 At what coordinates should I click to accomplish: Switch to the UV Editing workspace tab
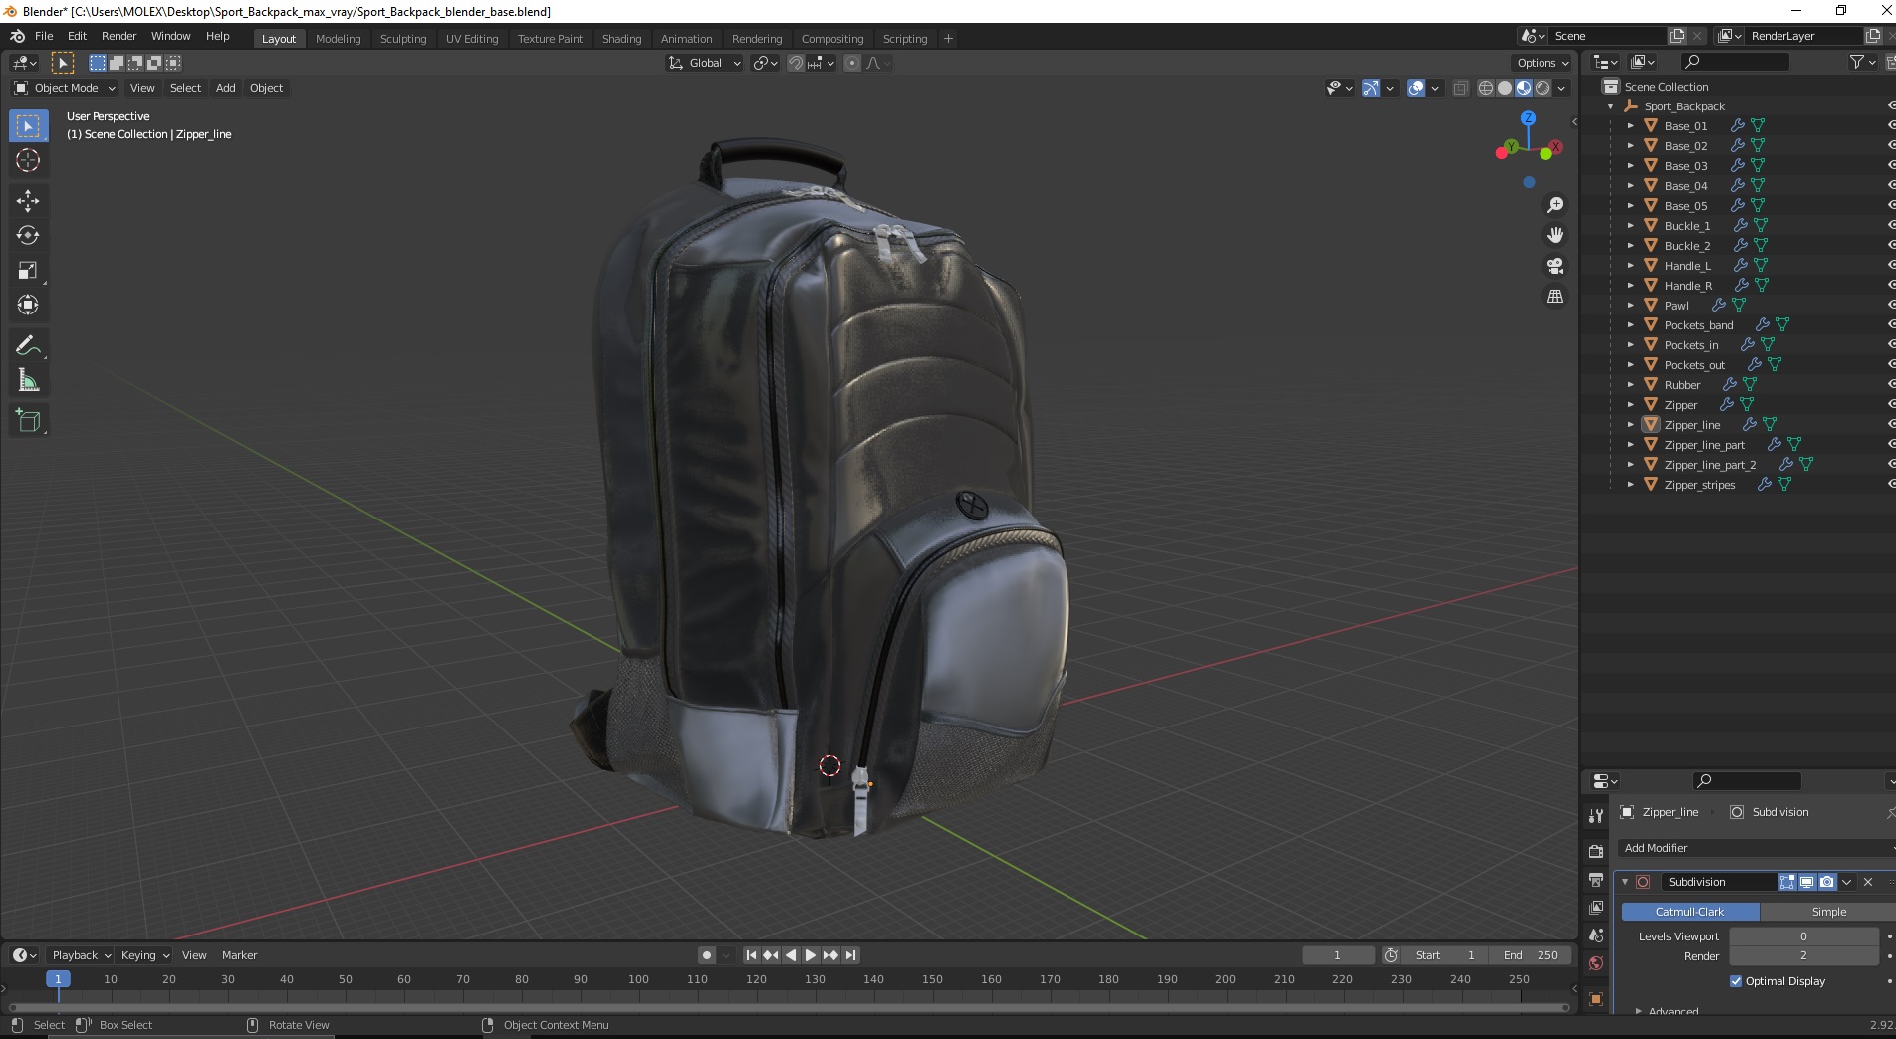point(472,39)
